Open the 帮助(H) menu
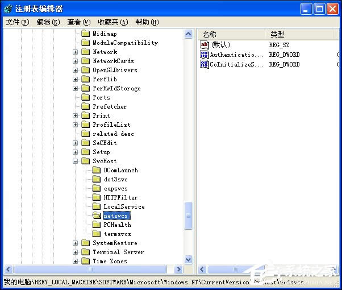Viewport: 342px width, 290px height. point(147,22)
